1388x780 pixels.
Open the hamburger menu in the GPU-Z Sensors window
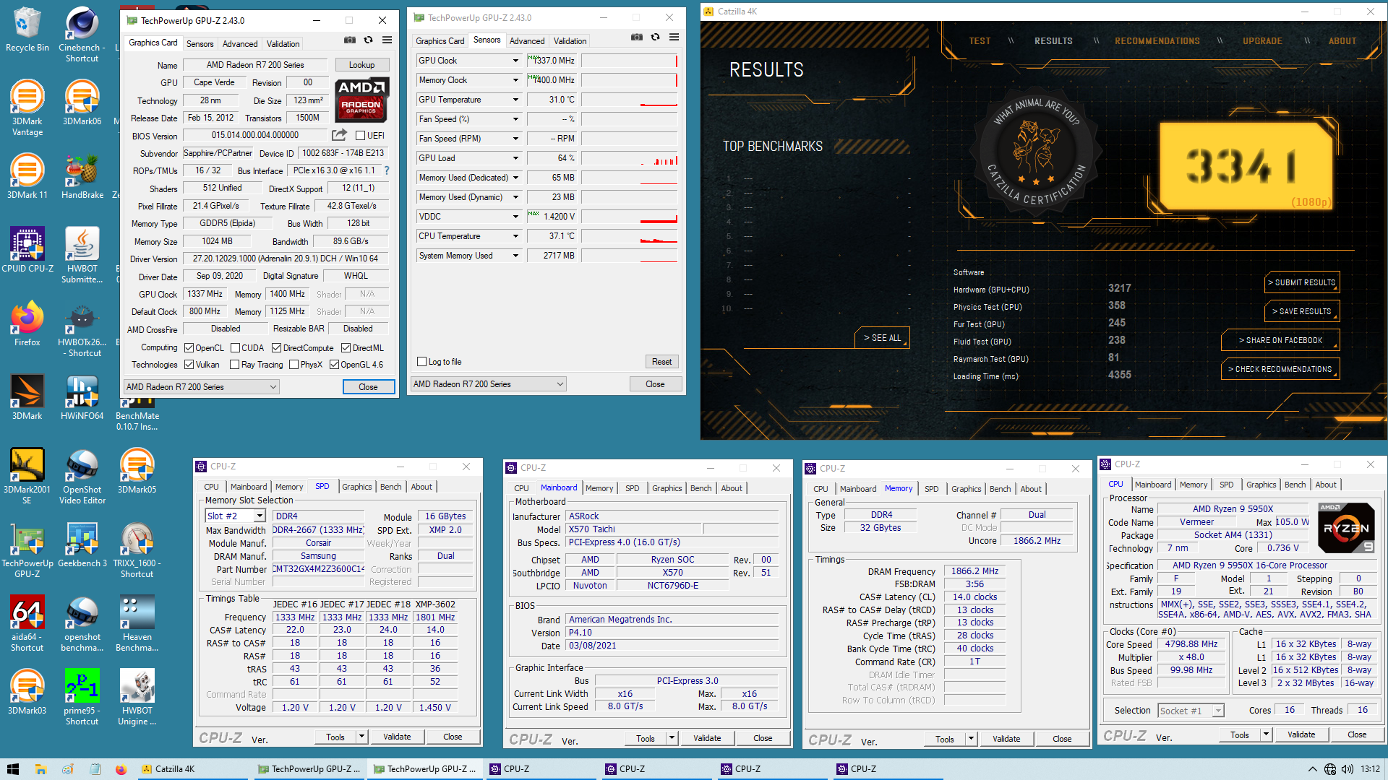coord(674,38)
